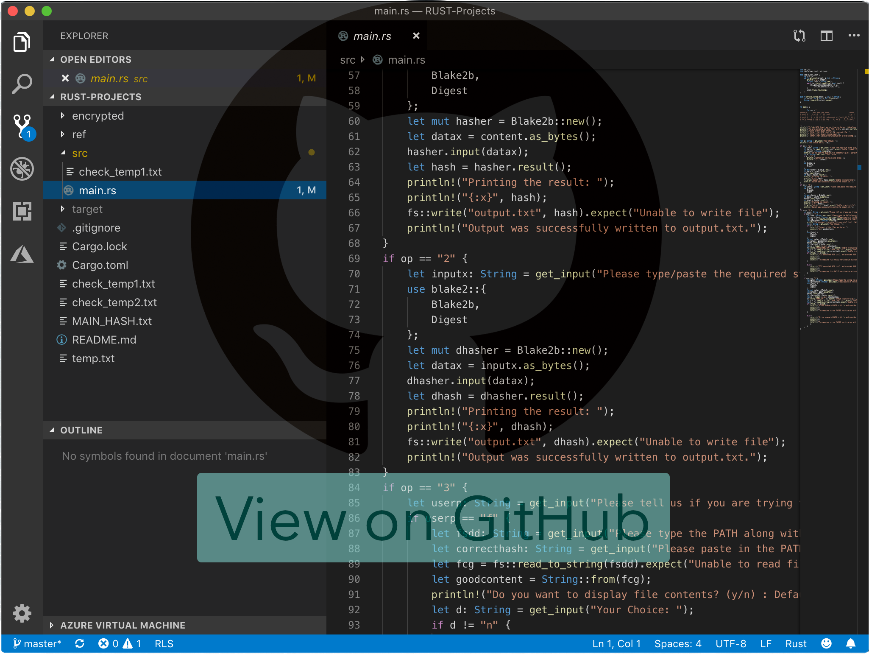Open the editor More Actions menu
The image size is (869, 654).
tap(854, 36)
